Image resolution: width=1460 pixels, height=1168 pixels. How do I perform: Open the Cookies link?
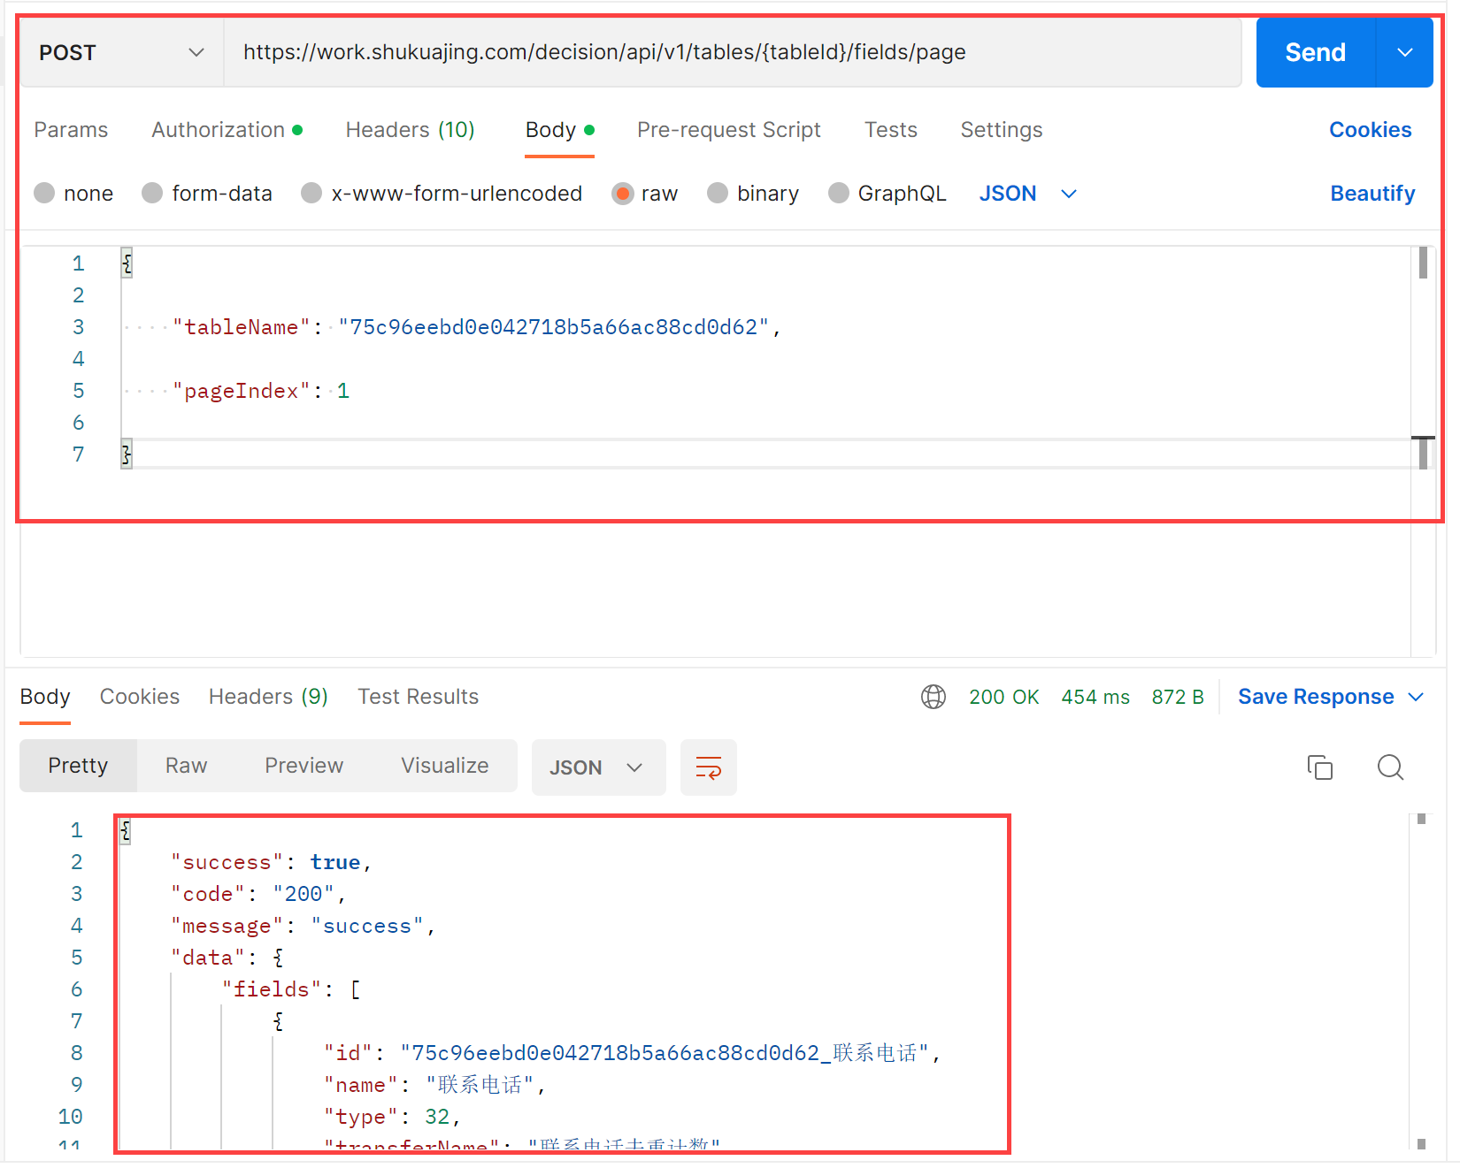tap(1370, 130)
